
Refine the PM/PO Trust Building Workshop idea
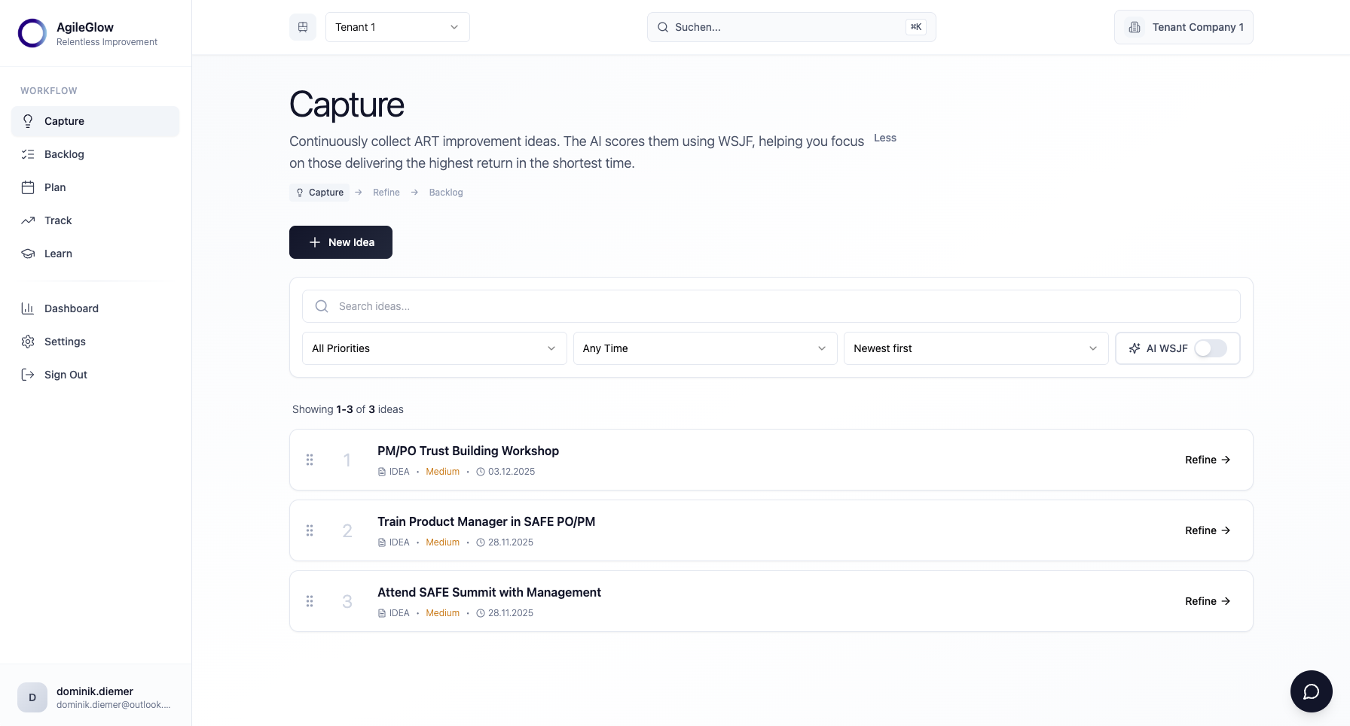(1207, 460)
